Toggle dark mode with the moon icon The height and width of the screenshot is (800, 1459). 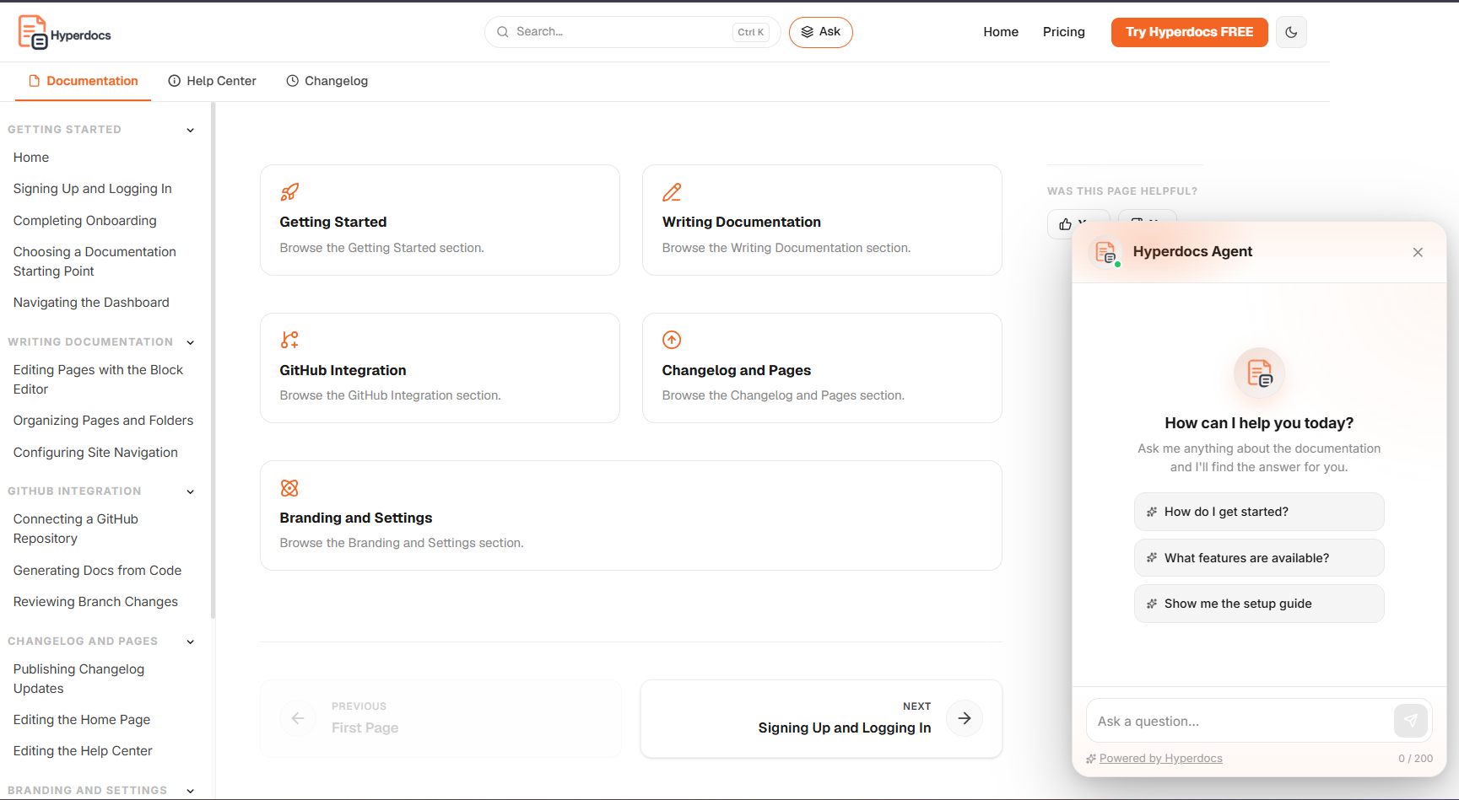pyautogui.click(x=1291, y=32)
